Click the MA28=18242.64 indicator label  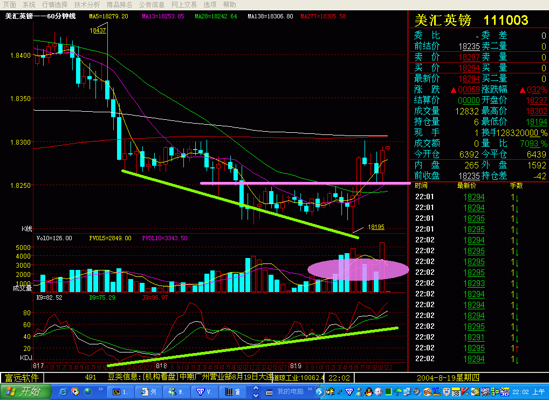pos(216,16)
